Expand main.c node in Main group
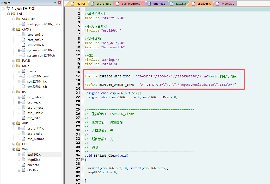Viewport: 270px width, 184px height. click(x=19, y=71)
